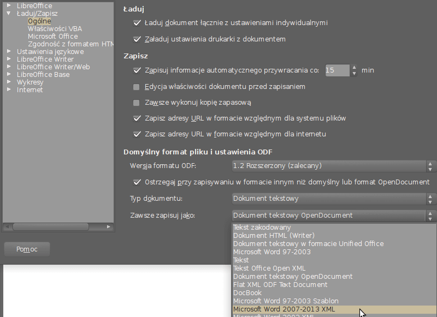Click the Pomoc button
437x317 pixels.
(27, 249)
